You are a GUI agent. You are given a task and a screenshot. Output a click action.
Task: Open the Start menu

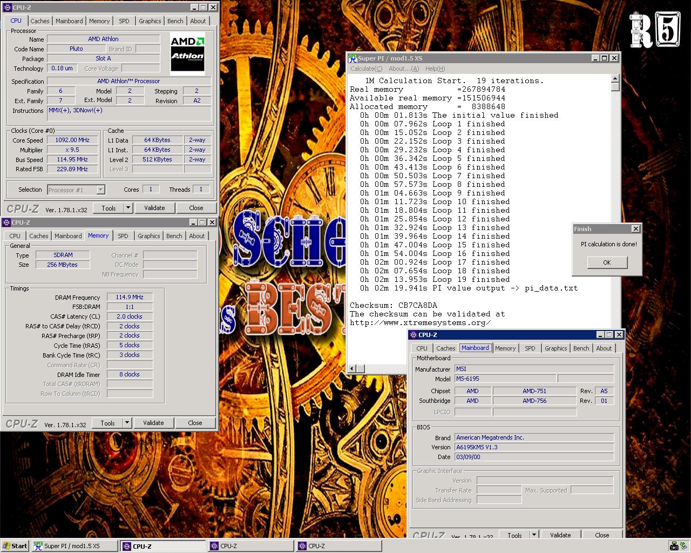pos(15,546)
